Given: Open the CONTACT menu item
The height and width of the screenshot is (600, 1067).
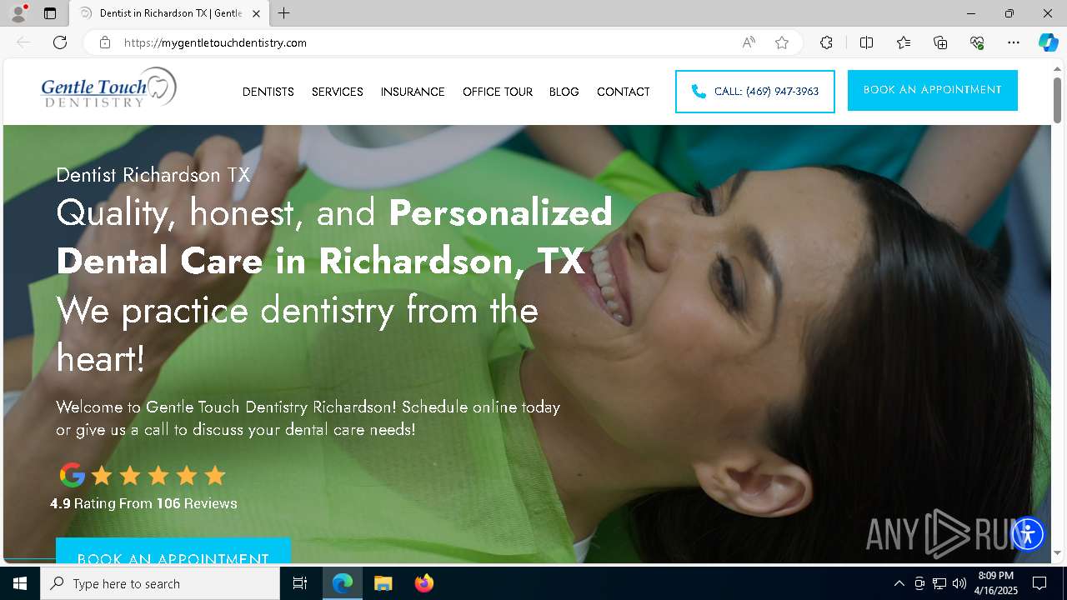Looking at the screenshot, I should pyautogui.click(x=624, y=92).
